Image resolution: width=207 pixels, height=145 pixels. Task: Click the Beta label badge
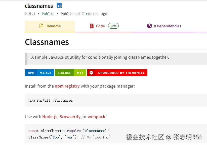[113, 26]
